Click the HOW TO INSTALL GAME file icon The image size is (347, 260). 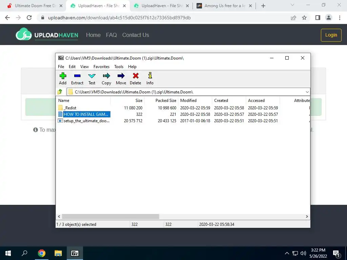[60, 114]
